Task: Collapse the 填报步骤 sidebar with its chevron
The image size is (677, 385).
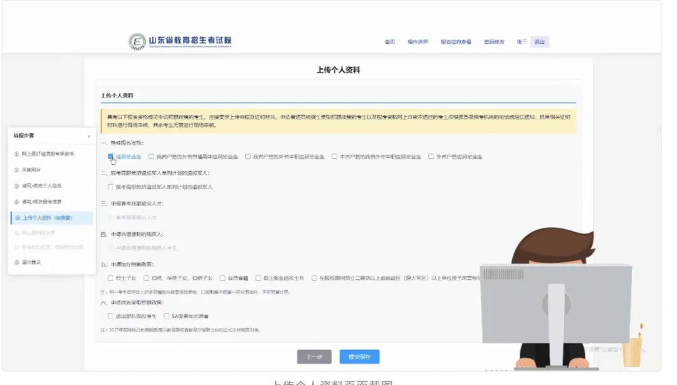Action: [x=89, y=136]
